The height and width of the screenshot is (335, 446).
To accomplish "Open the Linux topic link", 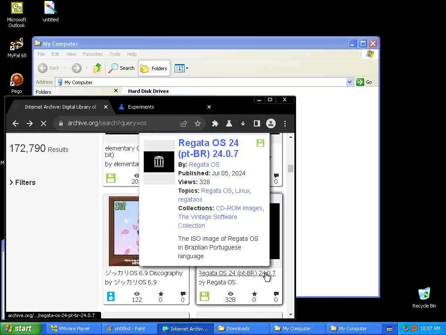I will pyautogui.click(x=242, y=191).
